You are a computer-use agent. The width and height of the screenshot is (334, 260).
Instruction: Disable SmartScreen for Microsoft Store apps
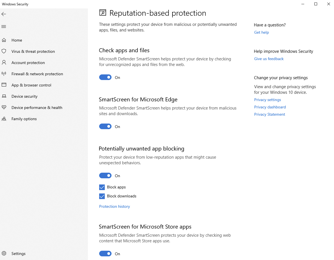click(x=105, y=254)
